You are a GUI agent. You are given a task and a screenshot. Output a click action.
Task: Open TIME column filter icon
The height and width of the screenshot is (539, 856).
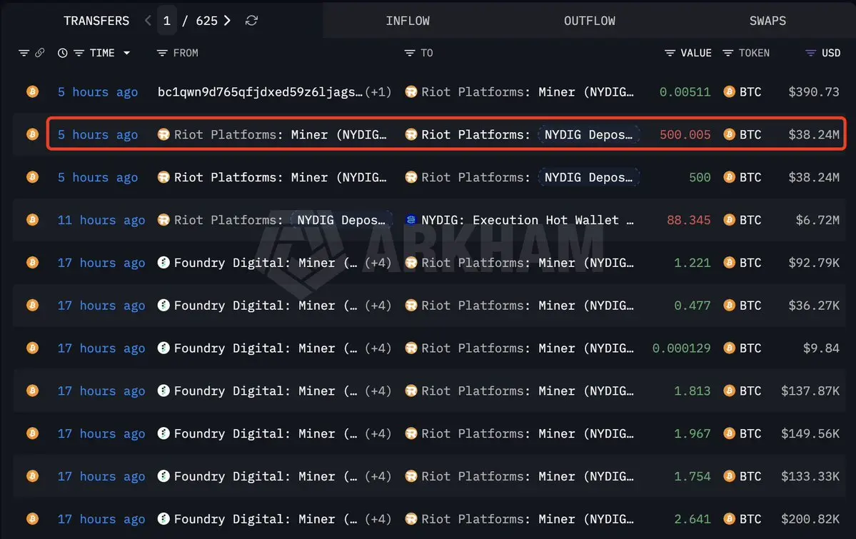[x=79, y=53]
